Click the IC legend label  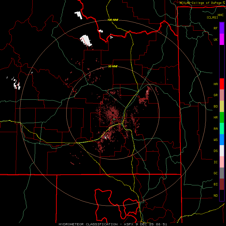click(x=215, y=162)
